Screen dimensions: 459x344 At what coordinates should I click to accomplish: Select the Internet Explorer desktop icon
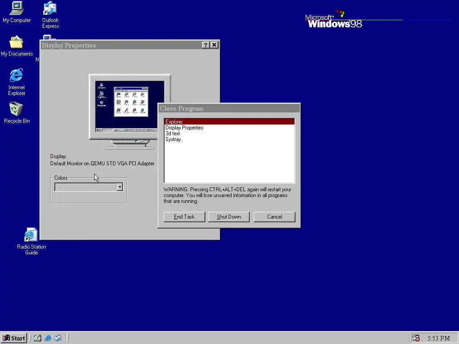(17, 82)
